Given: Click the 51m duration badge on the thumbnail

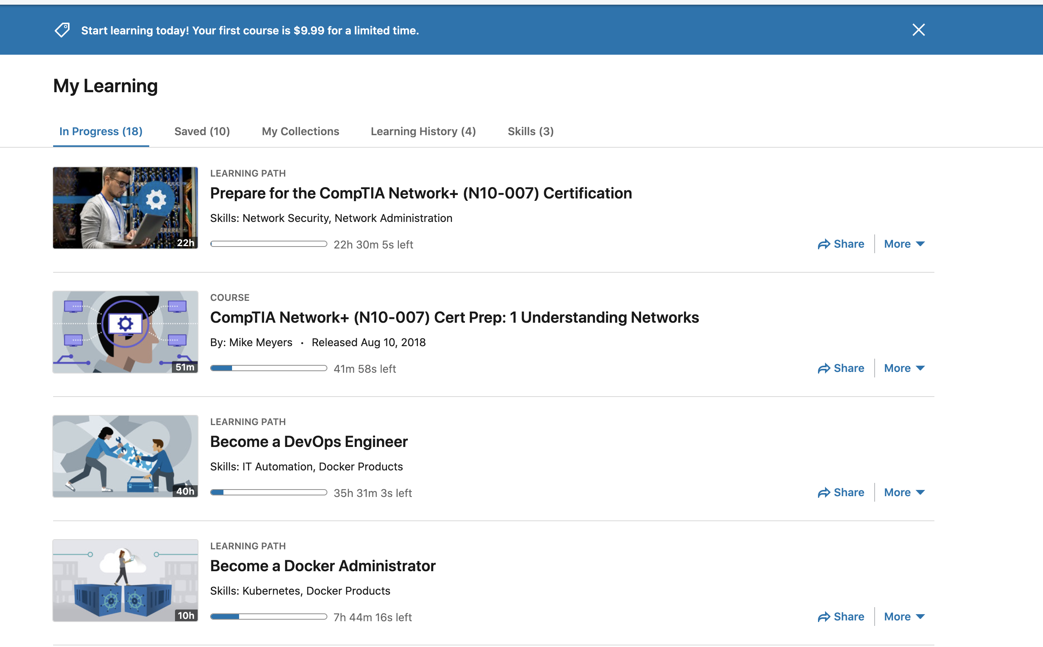Looking at the screenshot, I should (185, 367).
